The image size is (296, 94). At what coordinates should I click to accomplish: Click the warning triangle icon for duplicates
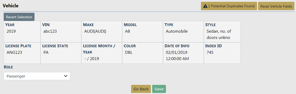205,6
